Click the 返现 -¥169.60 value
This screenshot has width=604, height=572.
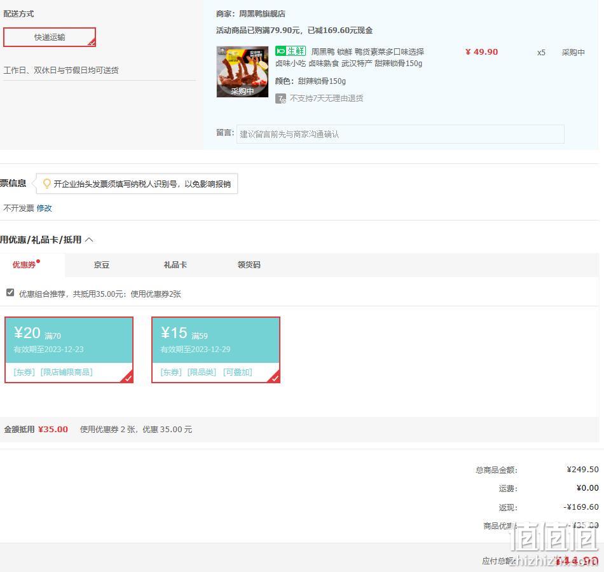point(581,507)
